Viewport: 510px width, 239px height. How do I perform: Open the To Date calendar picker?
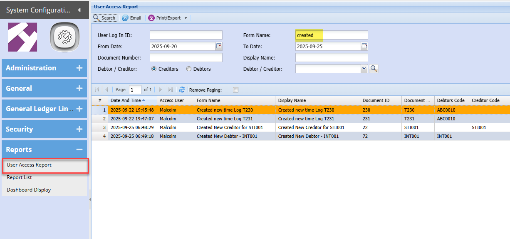[364, 46]
